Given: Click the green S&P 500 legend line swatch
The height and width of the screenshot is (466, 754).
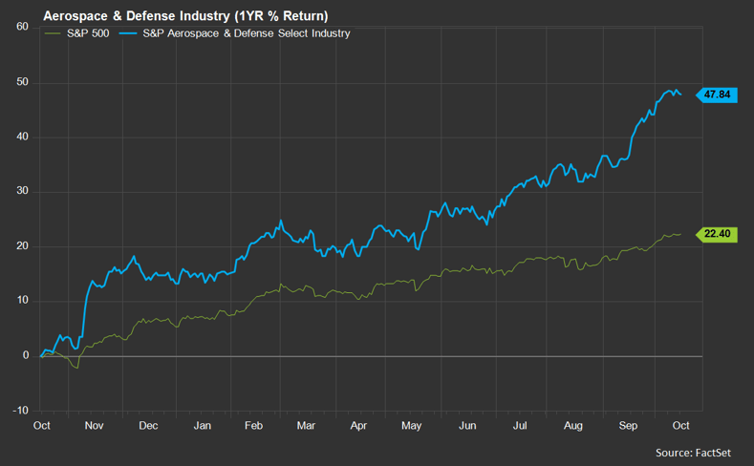Looking at the screenshot, I should click(x=53, y=33).
